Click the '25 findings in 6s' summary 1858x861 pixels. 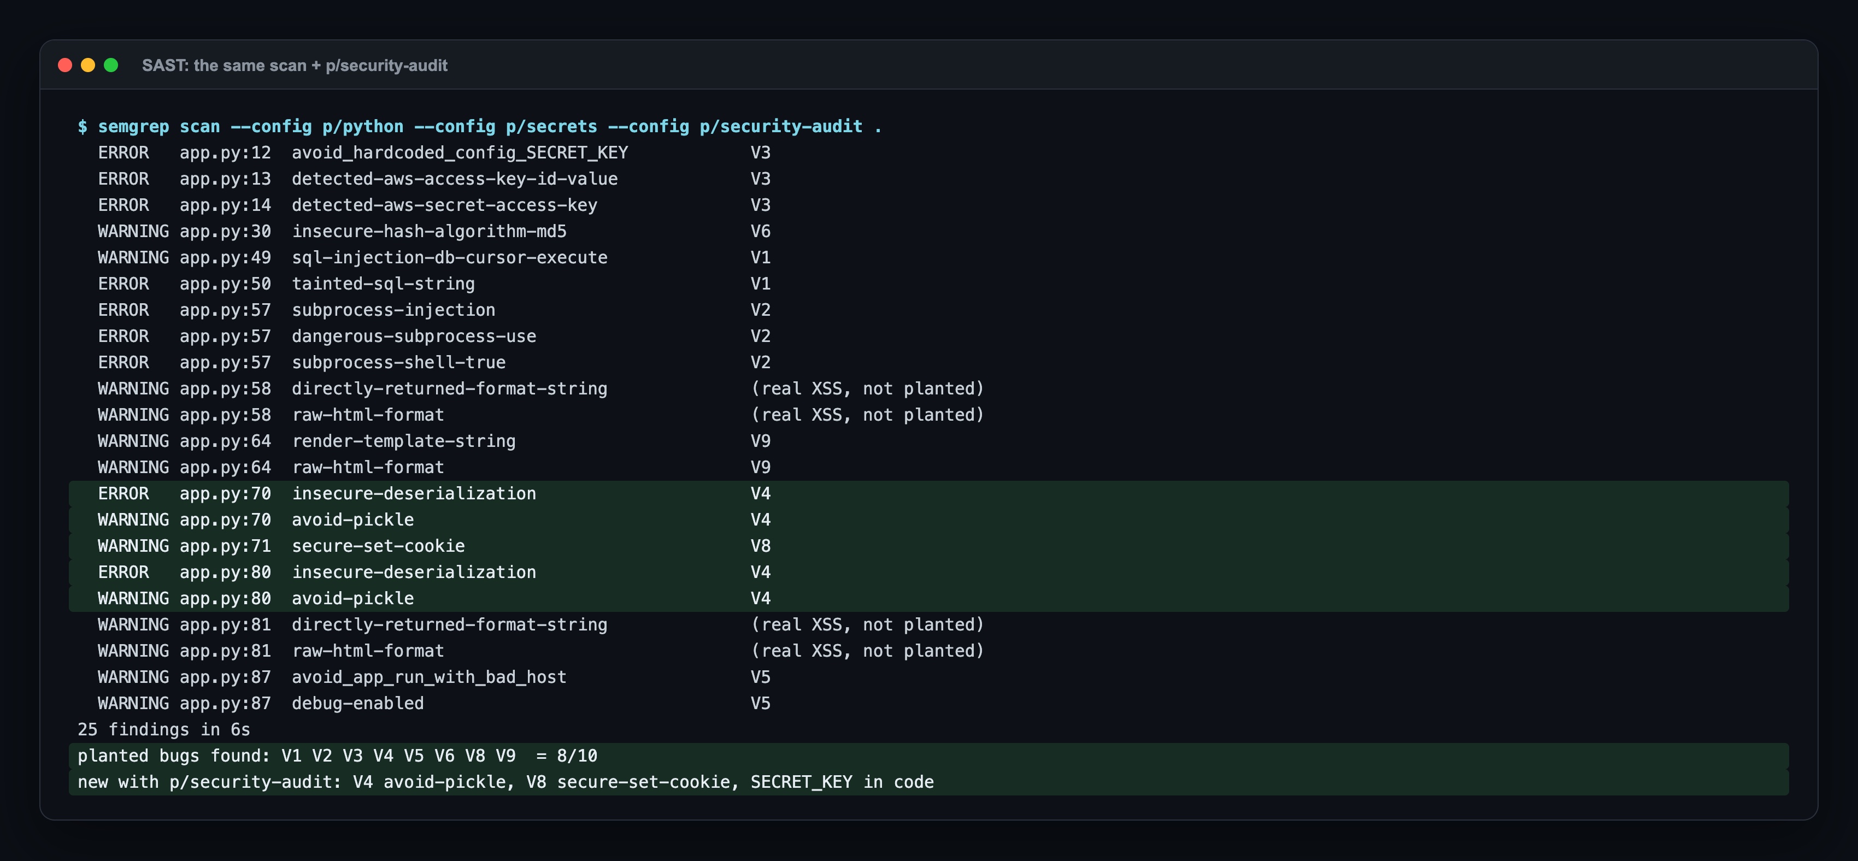point(164,730)
